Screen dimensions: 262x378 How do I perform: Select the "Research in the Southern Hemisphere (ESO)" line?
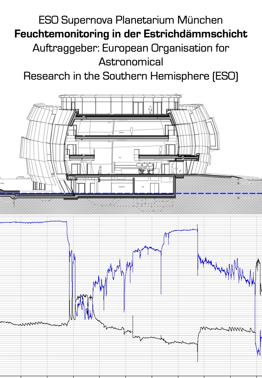pyautogui.click(x=131, y=76)
